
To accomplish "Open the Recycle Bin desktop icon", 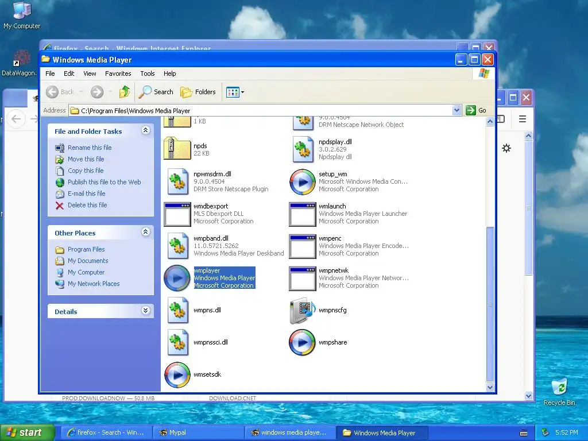I will tap(559, 392).
